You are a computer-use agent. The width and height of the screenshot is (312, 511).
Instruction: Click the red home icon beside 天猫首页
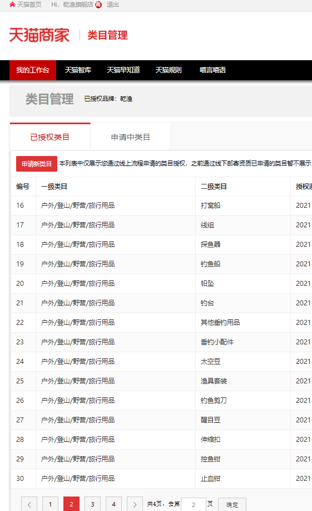point(12,4)
